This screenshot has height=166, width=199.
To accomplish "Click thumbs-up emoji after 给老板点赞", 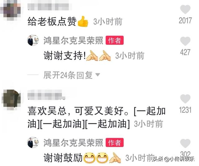I will point(83,21).
